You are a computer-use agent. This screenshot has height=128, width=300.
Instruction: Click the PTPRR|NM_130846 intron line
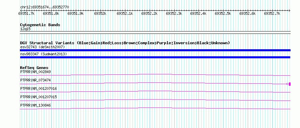(x=155, y=108)
